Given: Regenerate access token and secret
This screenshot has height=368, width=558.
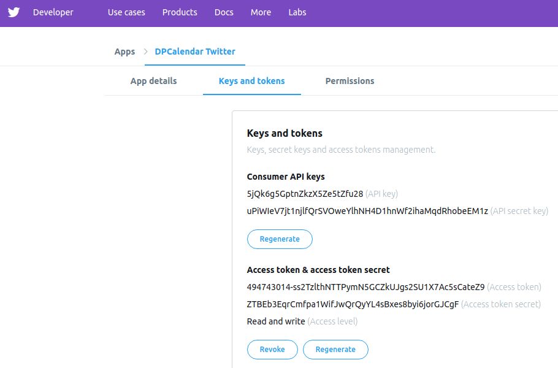Looking at the screenshot, I should (335, 350).
